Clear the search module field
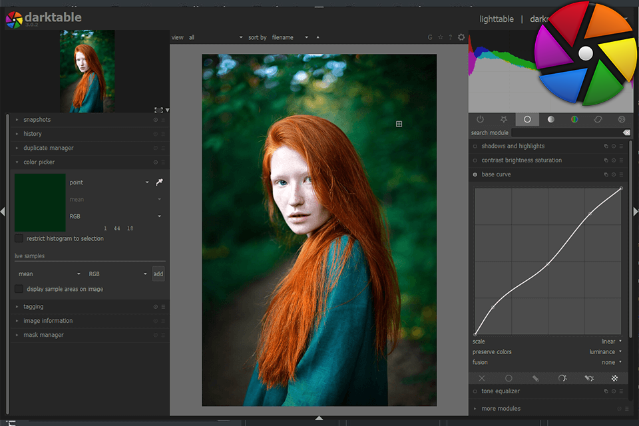Image resolution: width=639 pixels, height=426 pixels. 626,132
